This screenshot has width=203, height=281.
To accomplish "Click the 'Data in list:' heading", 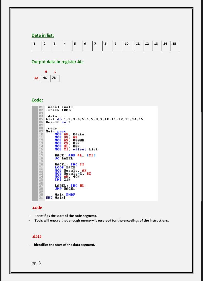I will click(x=43, y=35).
